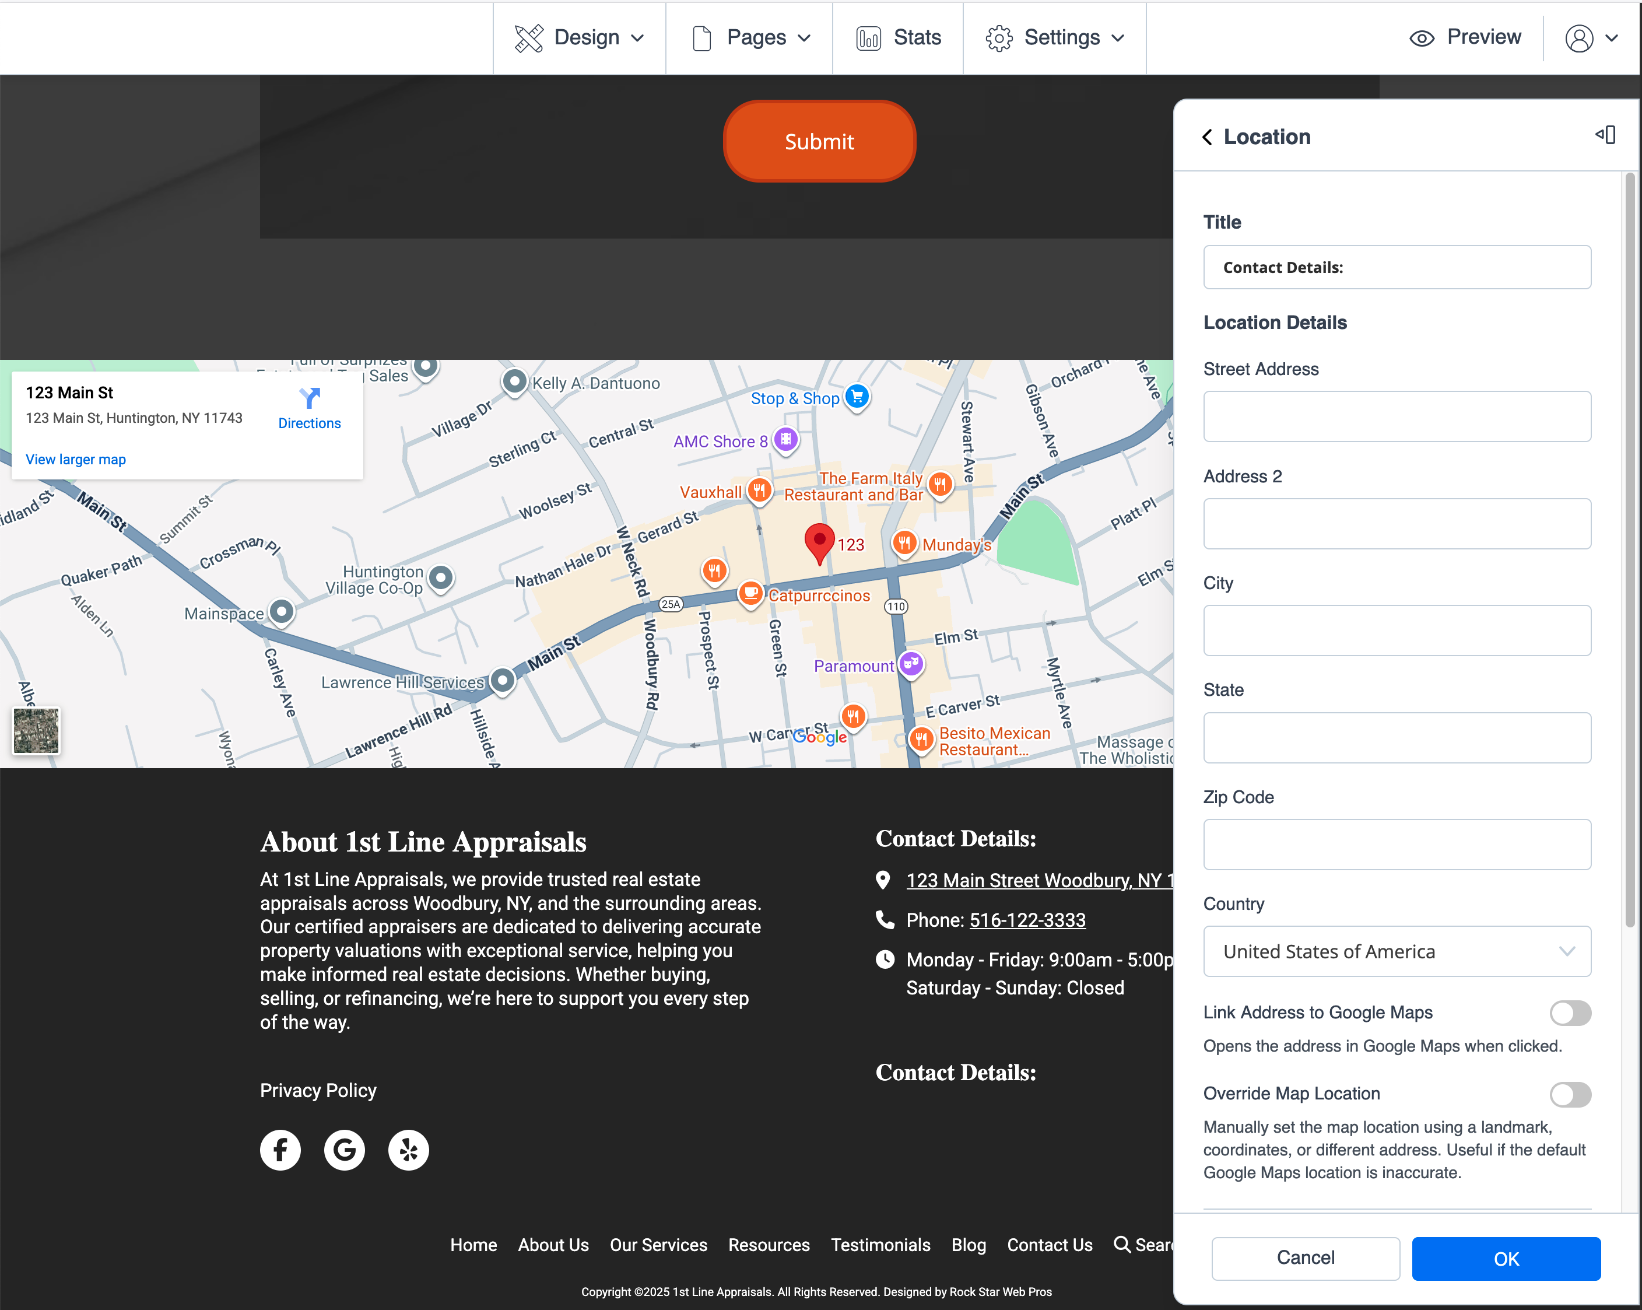Open the Country dropdown
The width and height of the screenshot is (1642, 1310).
[x=1397, y=951]
